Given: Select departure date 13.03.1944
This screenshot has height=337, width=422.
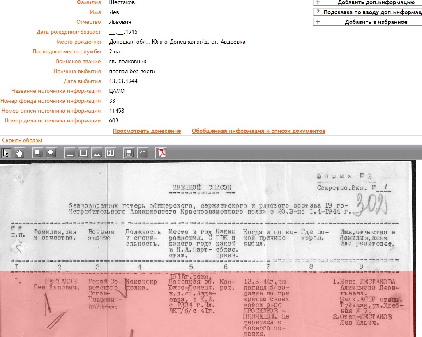Looking at the screenshot, I should (x=123, y=81).
